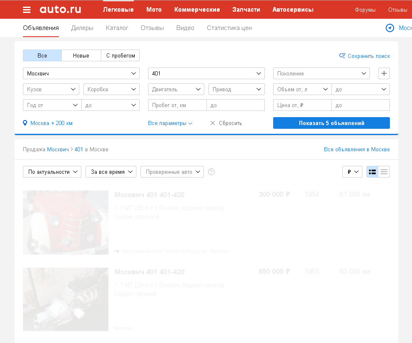The width and height of the screenshot is (412, 343).
Task: Switch to the 'Видео' tab
Action: pyautogui.click(x=185, y=28)
